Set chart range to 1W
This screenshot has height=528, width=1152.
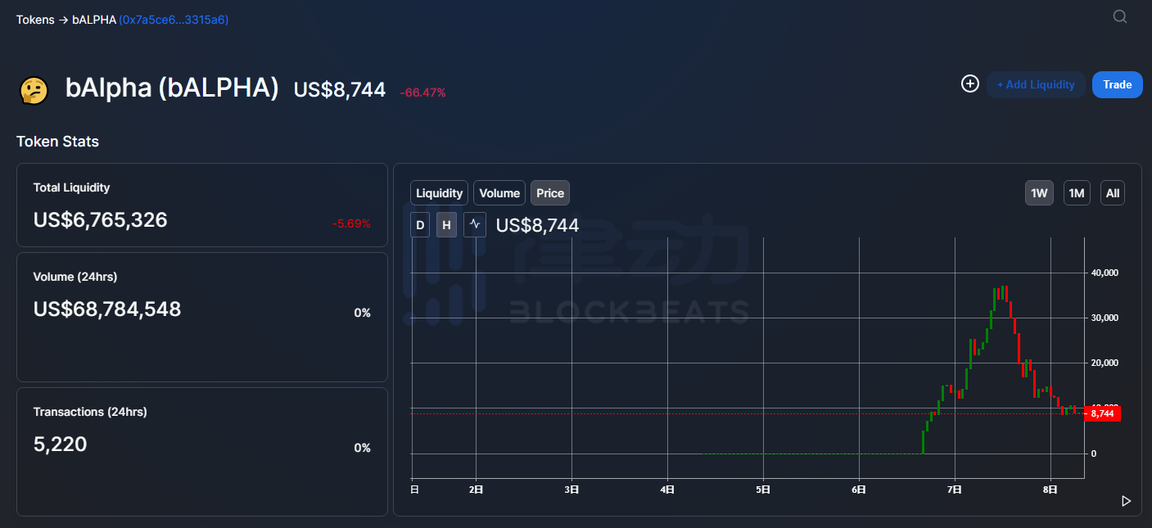pos(1039,193)
